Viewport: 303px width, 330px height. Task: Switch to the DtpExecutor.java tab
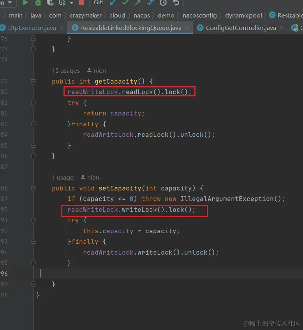32,28
